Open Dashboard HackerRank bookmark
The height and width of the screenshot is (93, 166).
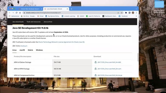click(109, 16)
